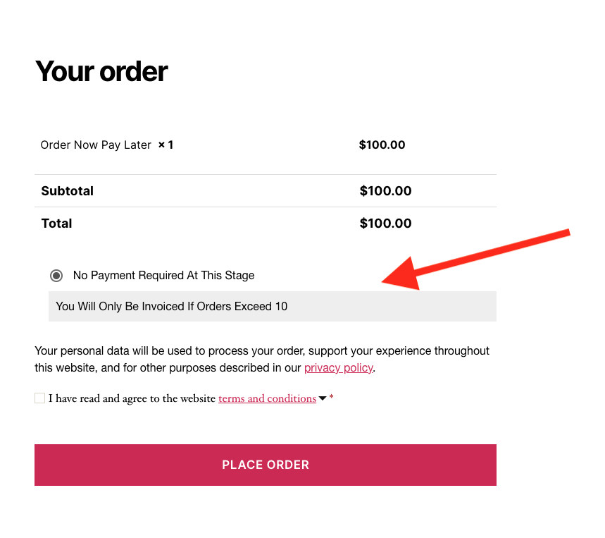Image resolution: width=605 pixels, height=538 pixels.
Task: Click the Total row label
Action: click(56, 224)
